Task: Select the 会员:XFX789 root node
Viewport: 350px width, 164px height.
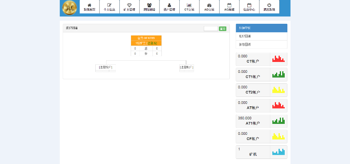Action: click(x=146, y=38)
